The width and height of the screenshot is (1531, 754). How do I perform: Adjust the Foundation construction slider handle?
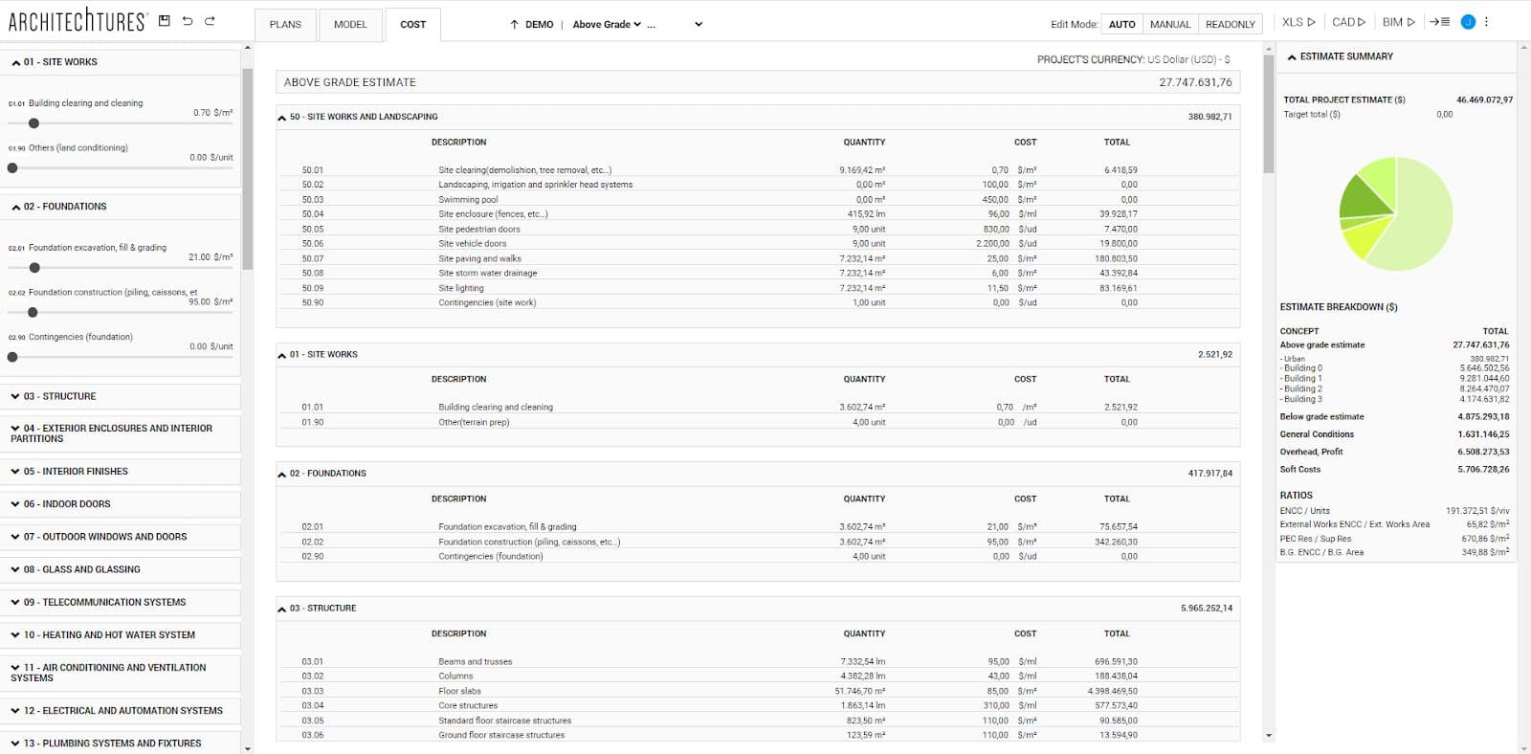(33, 313)
